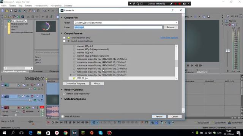The width and height of the screenshot is (243, 136).
Task: Open Skype from taskbar
Action: 100,133
